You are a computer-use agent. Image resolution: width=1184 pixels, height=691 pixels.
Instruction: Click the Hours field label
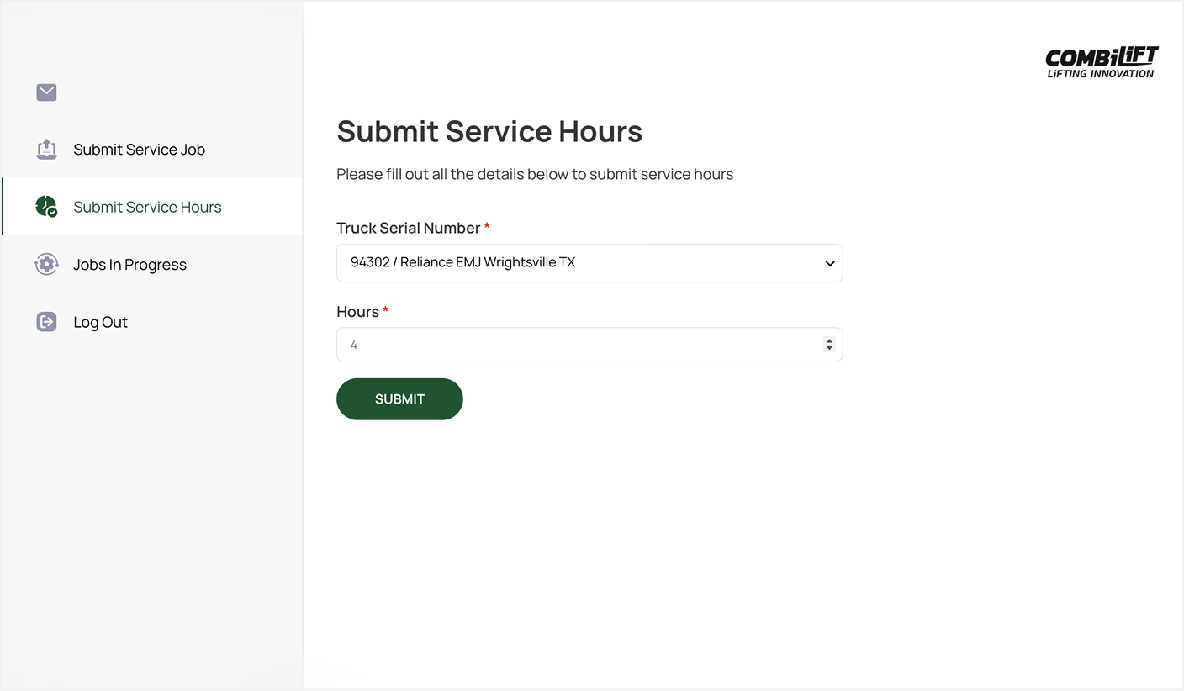pos(357,312)
